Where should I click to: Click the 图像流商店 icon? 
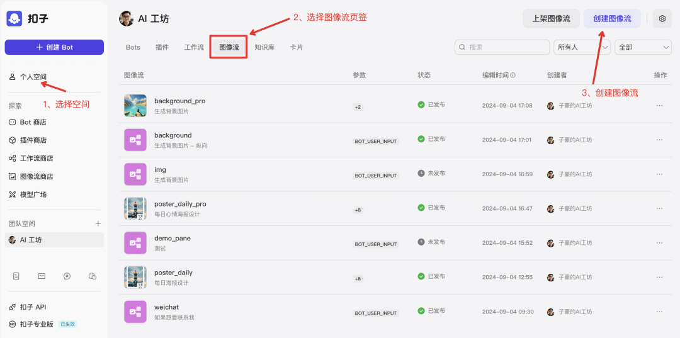tap(12, 176)
